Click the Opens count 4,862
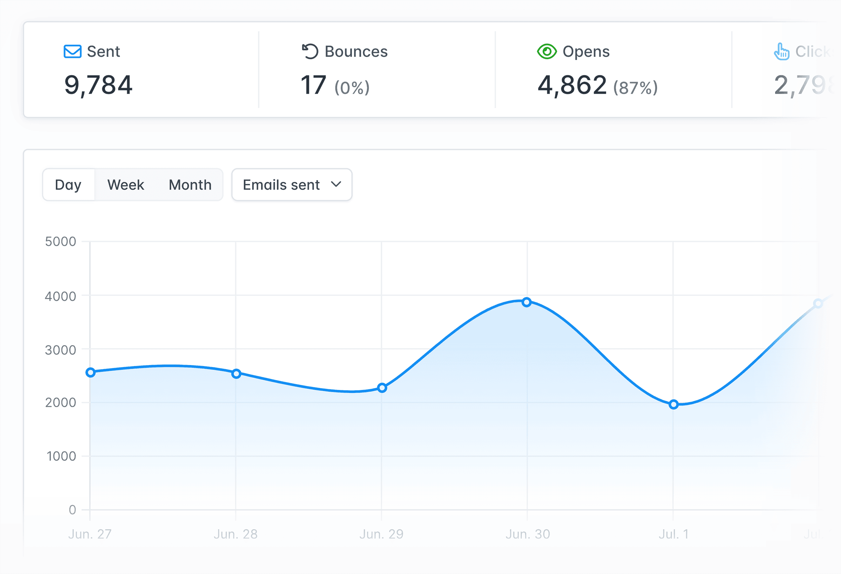 tap(572, 85)
